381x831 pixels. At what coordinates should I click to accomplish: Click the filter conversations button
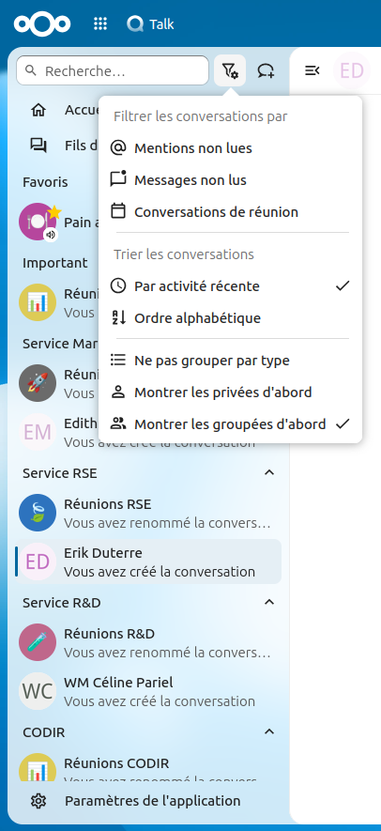pos(230,70)
